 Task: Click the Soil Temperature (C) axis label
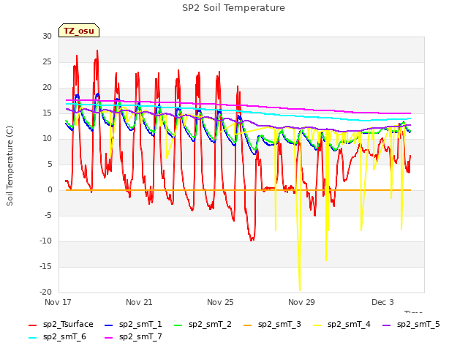click(10, 166)
